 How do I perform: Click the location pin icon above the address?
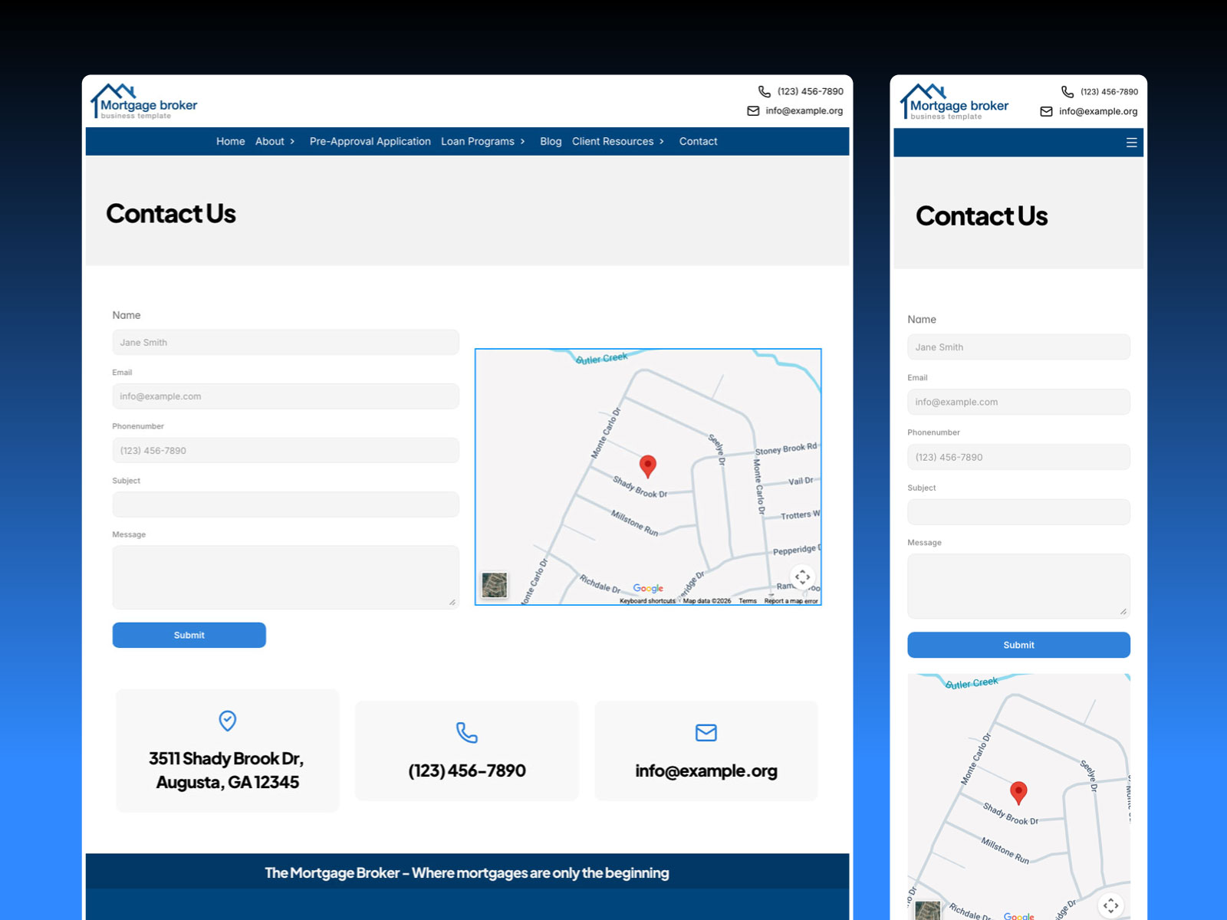point(228,721)
